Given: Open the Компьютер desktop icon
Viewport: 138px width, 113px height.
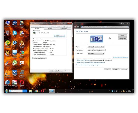Looking at the screenshot, I should 7,24.
